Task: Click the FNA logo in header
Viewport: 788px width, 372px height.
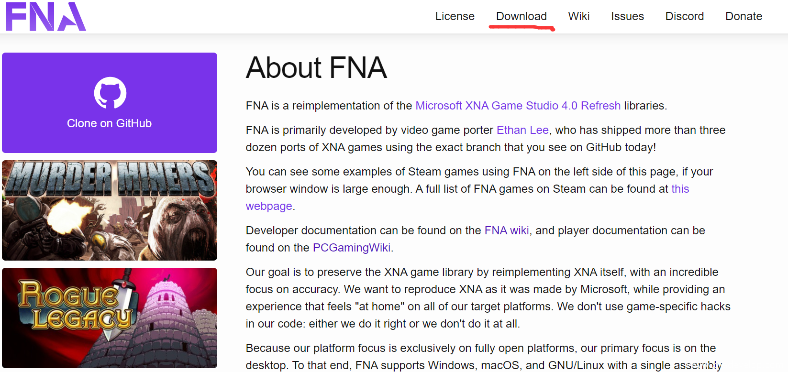Action: (45, 17)
